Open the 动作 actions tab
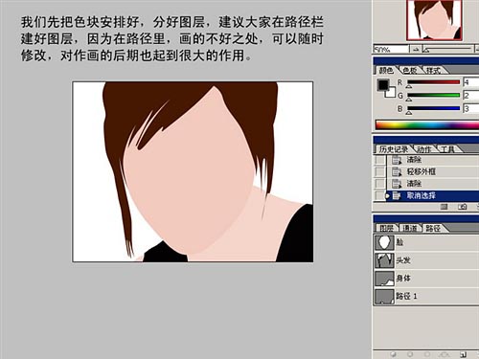This screenshot has width=479, height=359. [x=423, y=149]
